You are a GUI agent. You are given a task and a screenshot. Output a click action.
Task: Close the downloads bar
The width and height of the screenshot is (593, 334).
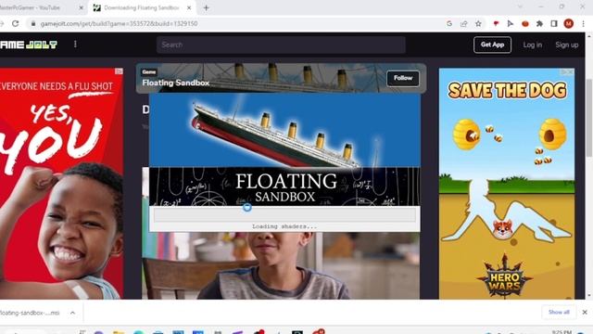(x=585, y=313)
